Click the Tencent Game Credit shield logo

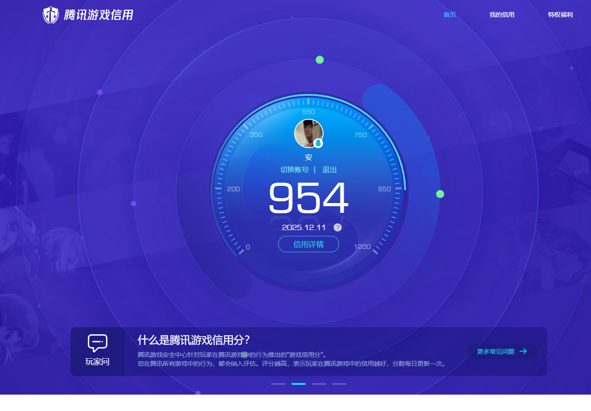coord(51,14)
